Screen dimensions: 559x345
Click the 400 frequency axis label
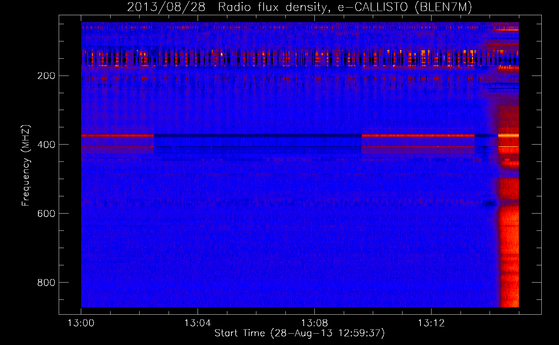46,145
